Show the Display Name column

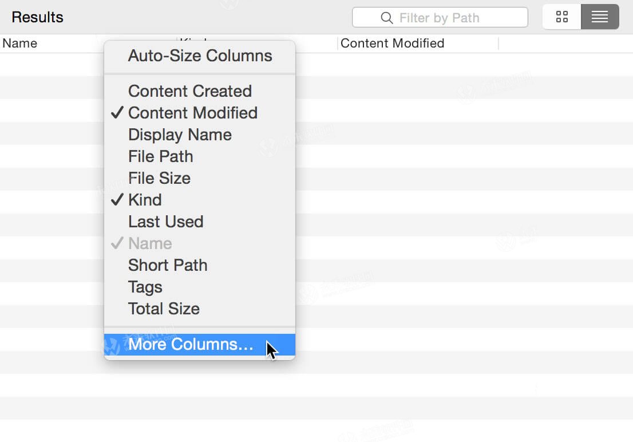pos(180,135)
